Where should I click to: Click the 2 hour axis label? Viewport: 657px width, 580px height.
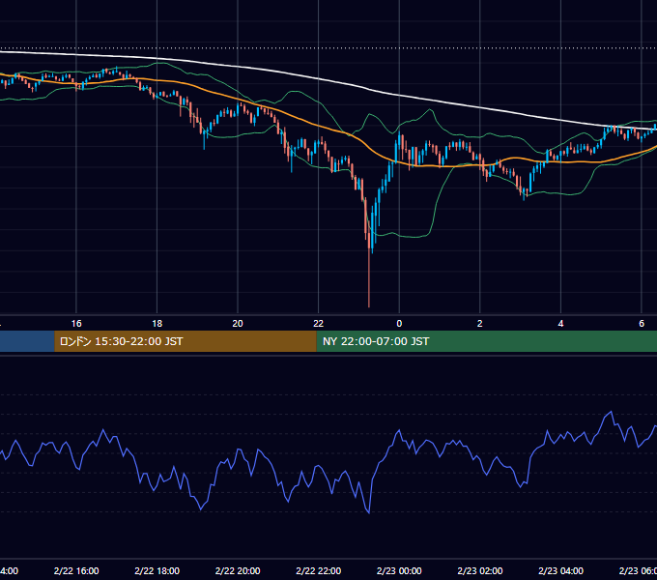point(480,324)
